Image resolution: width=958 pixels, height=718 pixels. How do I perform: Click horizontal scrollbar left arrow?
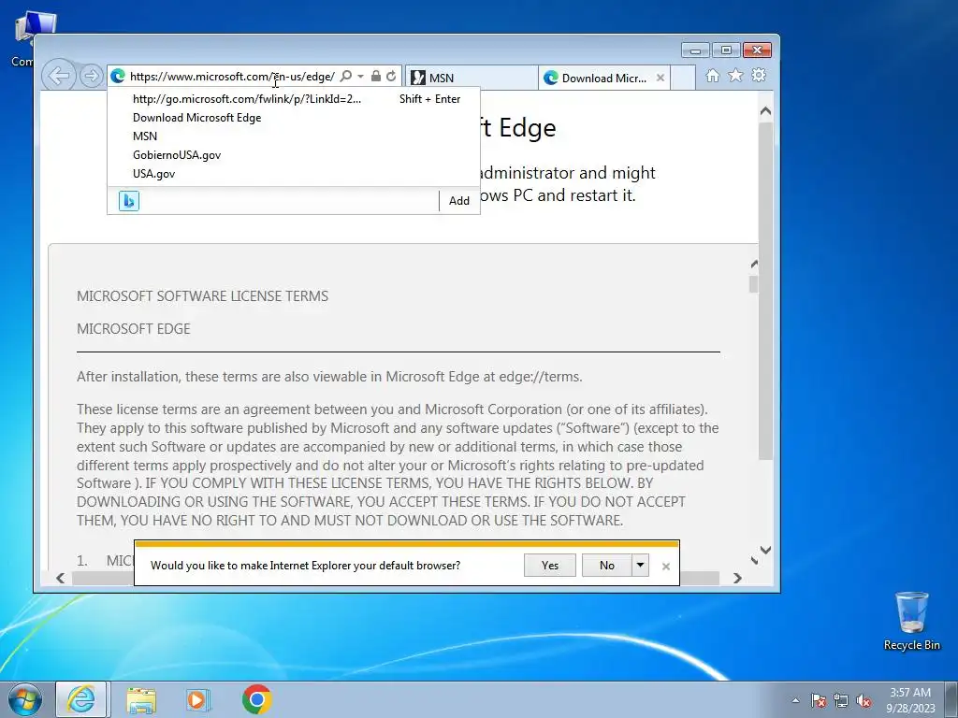(x=61, y=578)
